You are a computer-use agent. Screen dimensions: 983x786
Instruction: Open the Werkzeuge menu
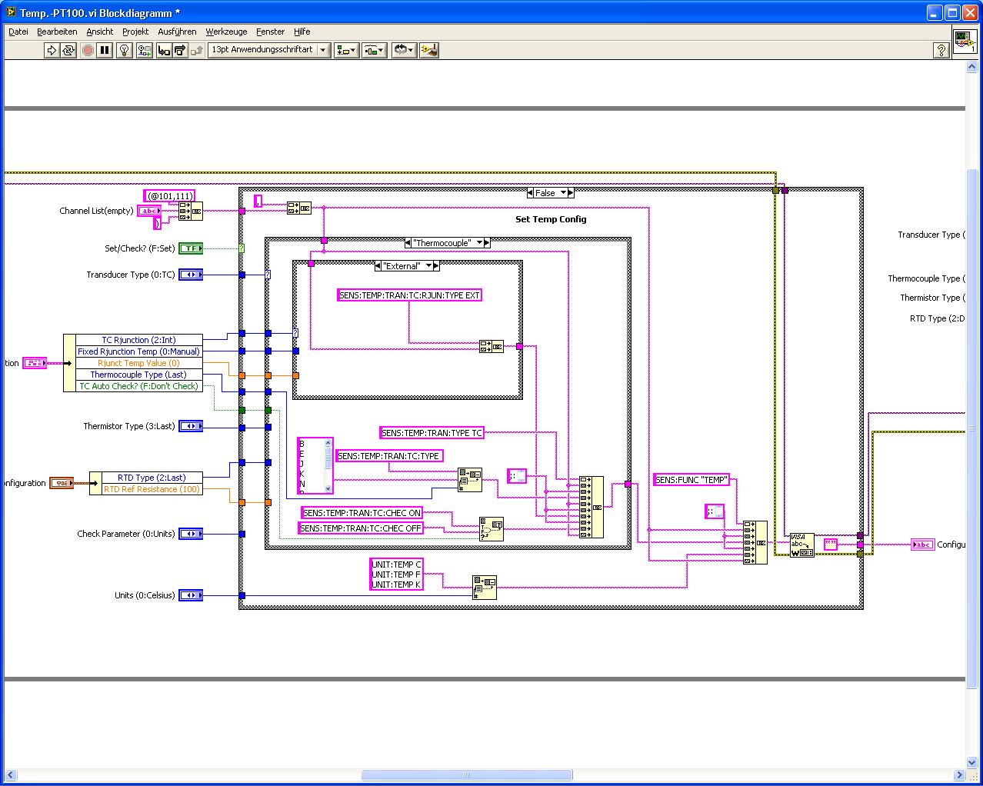[226, 32]
